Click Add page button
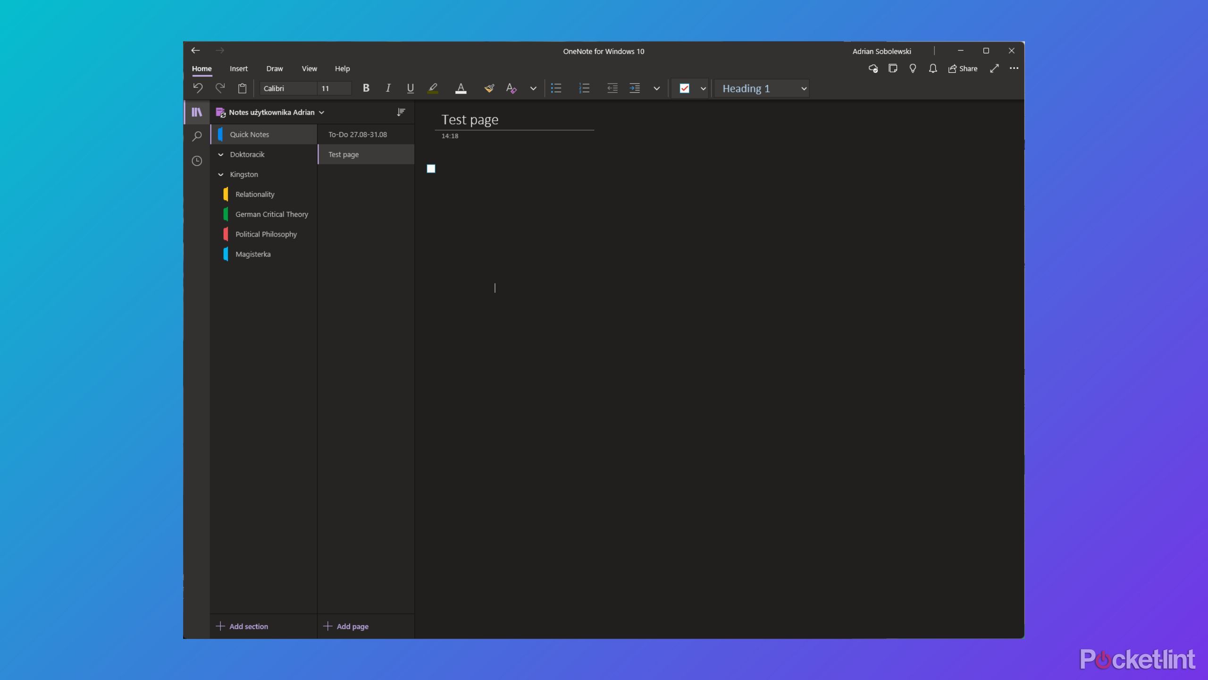The image size is (1208, 680). click(x=346, y=626)
